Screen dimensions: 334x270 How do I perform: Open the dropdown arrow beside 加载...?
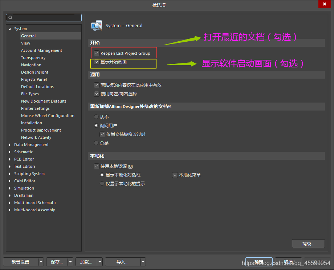(100, 262)
